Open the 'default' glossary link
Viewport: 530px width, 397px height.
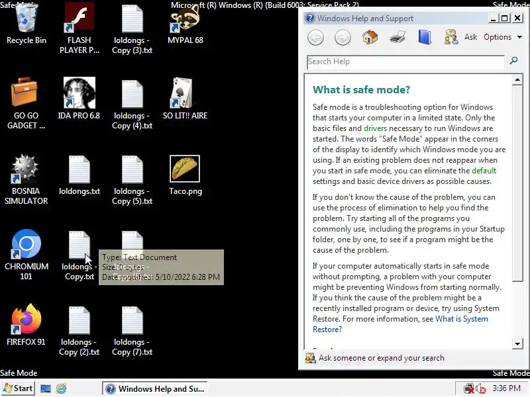tap(484, 171)
